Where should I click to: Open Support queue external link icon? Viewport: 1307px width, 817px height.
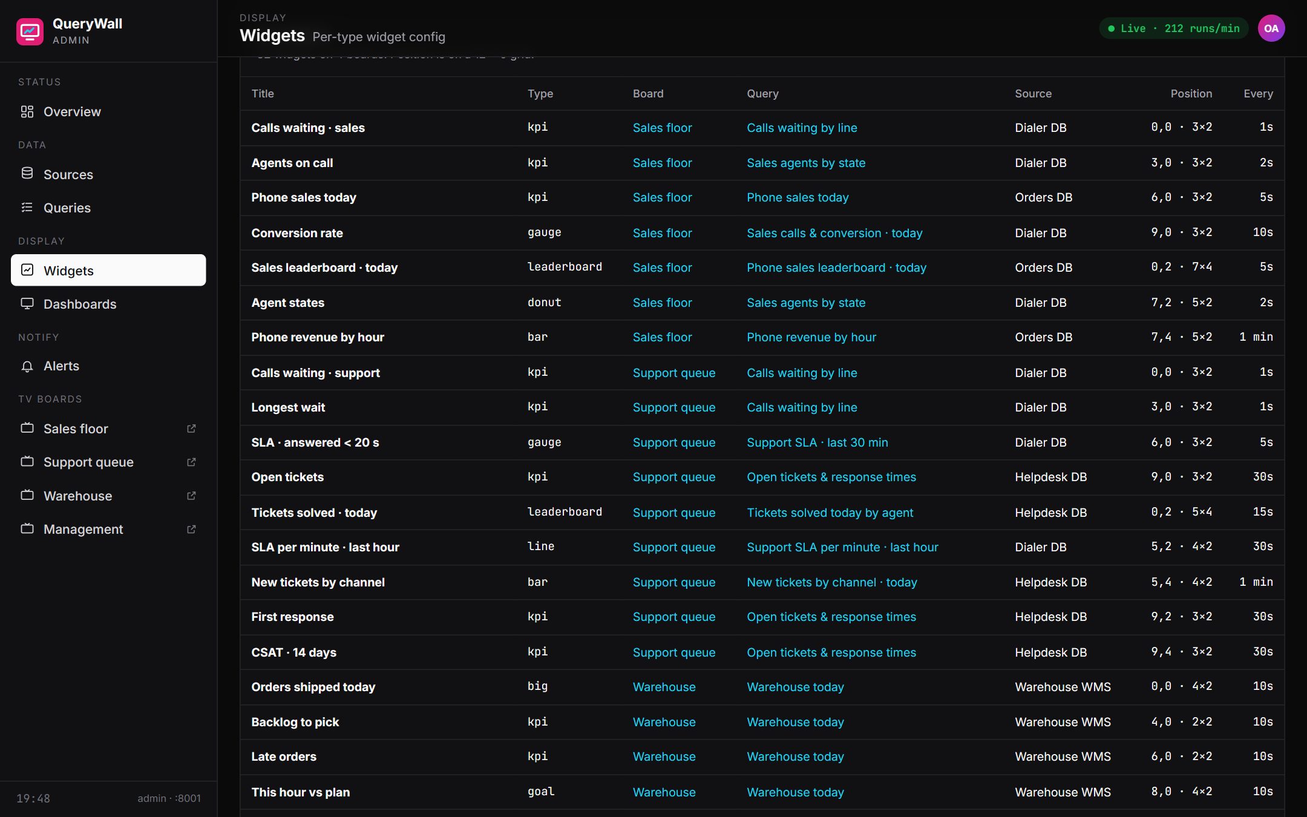[x=191, y=462]
